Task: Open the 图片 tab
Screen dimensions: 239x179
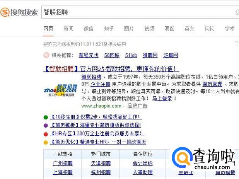Action: [129, 29]
